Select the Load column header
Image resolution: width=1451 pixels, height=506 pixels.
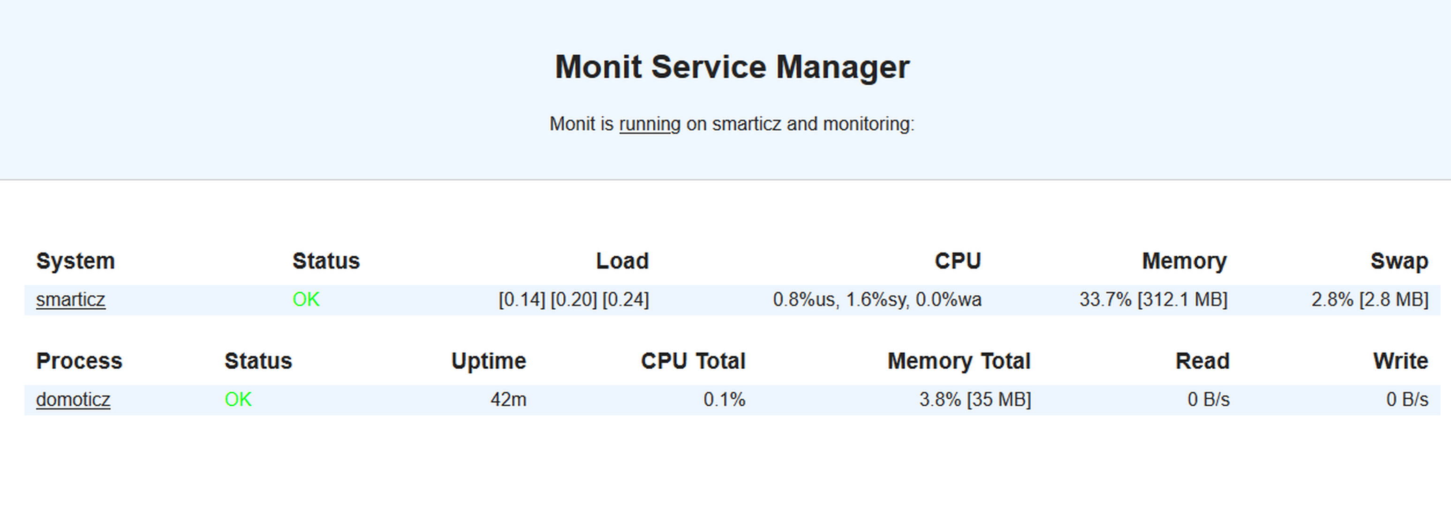tap(622, 261)
